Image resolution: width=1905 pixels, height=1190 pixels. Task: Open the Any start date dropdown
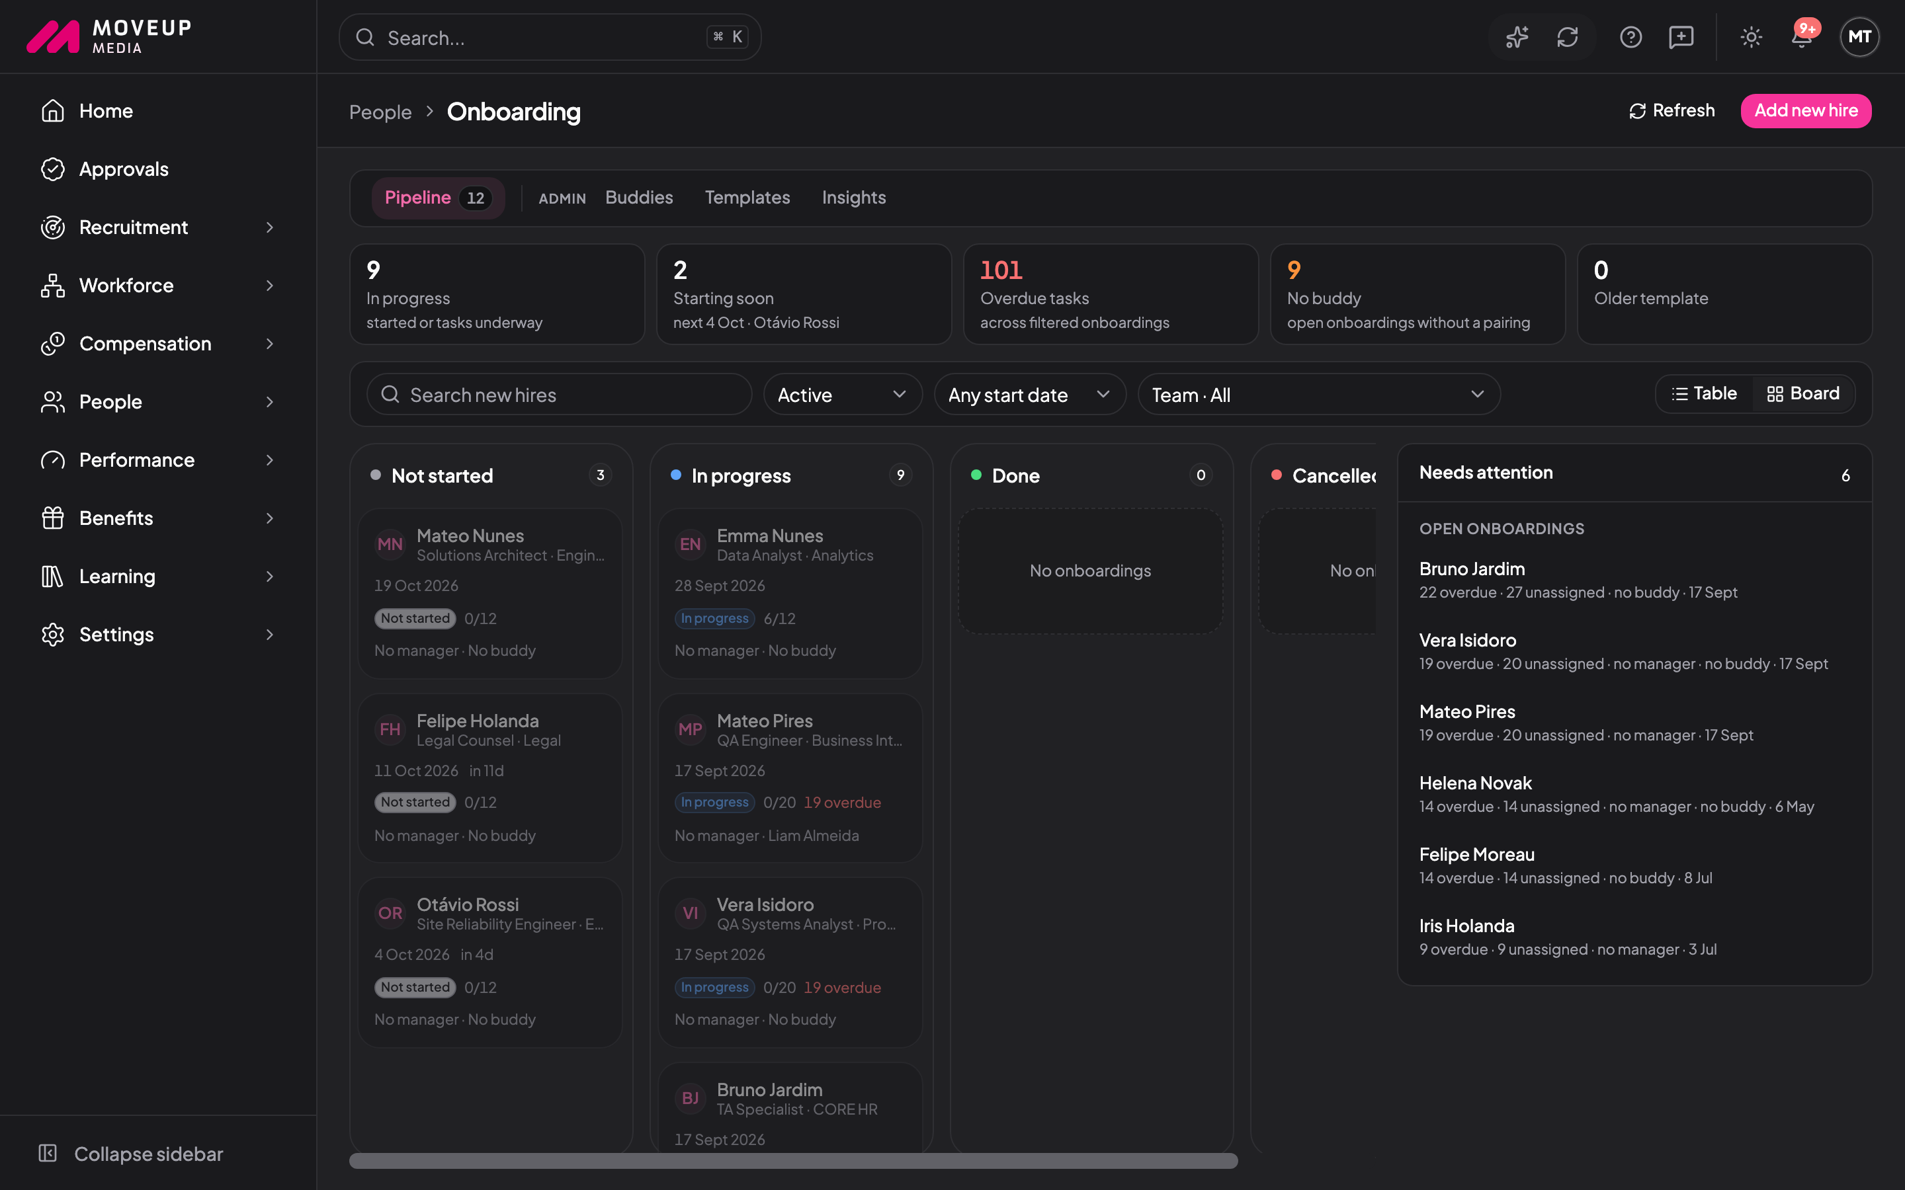[x=1030, y=394]
